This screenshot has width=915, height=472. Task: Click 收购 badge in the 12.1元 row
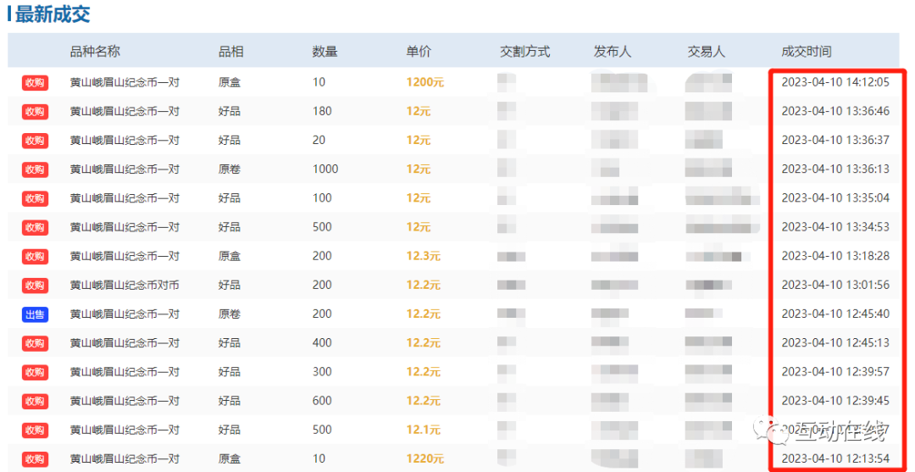point(35,430)
